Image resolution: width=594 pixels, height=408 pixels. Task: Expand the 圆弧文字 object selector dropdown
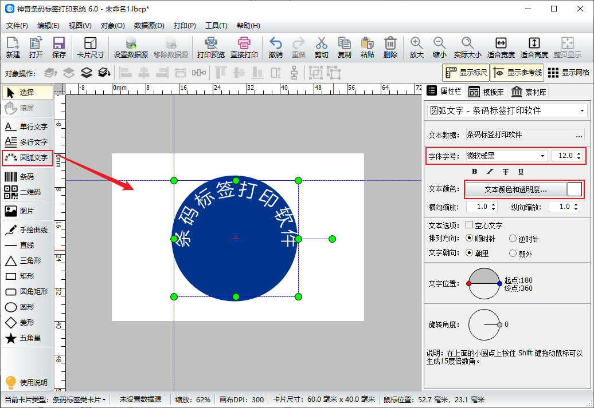coord(583,110)
